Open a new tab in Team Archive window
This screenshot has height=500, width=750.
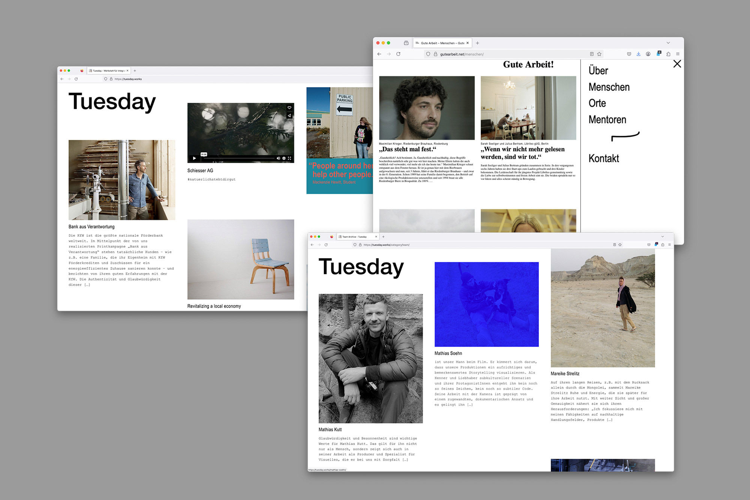click(x=383, y=237)
